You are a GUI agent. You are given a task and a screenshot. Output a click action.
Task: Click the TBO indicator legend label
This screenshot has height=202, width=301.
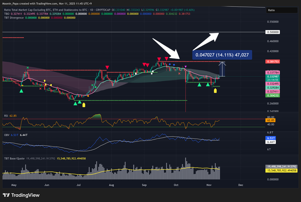pos(7,14)
